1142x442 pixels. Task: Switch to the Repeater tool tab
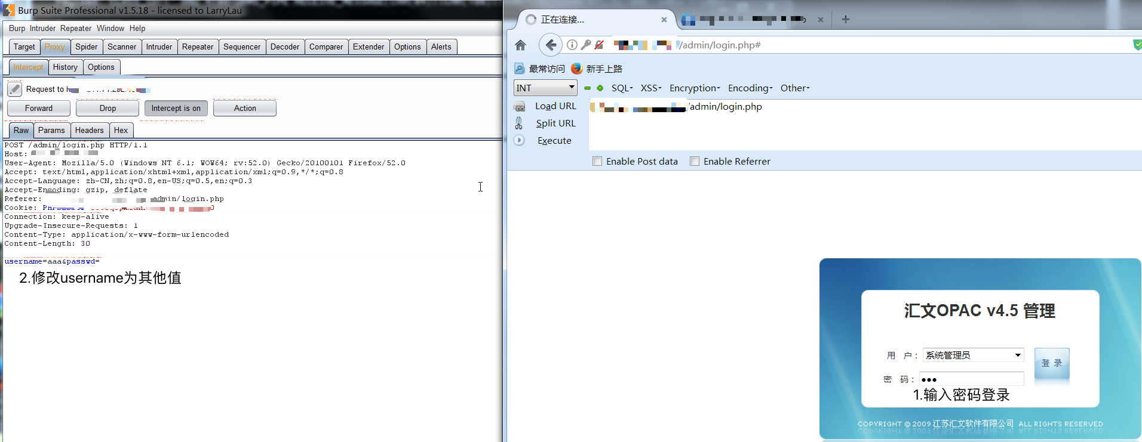[x=198, y=47]
